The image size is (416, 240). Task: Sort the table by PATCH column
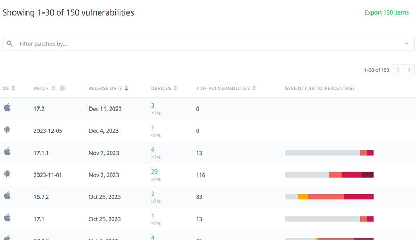44,88
